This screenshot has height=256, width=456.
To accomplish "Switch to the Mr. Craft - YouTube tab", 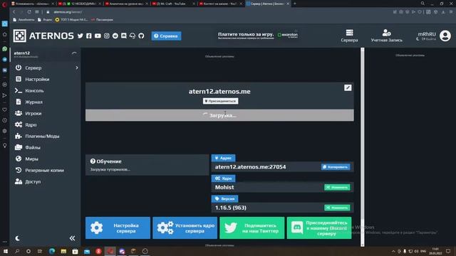I will click(173, 4).
